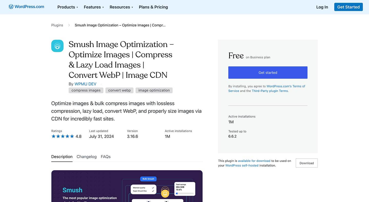The image size is (369, 202).
Task: Click the Bulk Smush label in banner
Action: point(148,179)
